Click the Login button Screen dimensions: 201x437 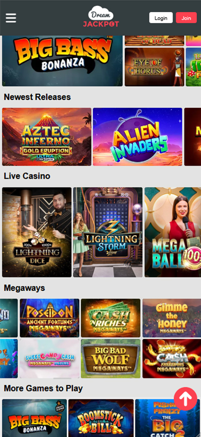point(161,18)
